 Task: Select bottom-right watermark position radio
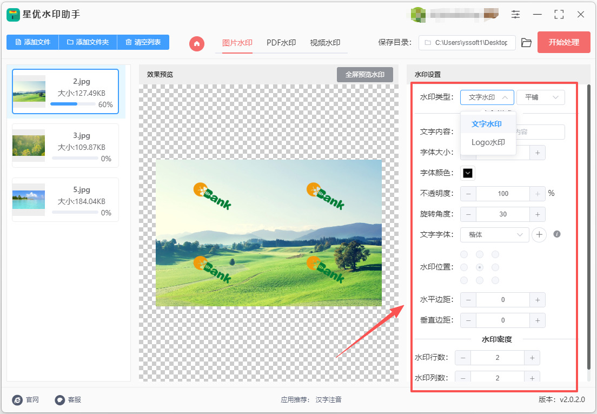(x=495, y=280)
